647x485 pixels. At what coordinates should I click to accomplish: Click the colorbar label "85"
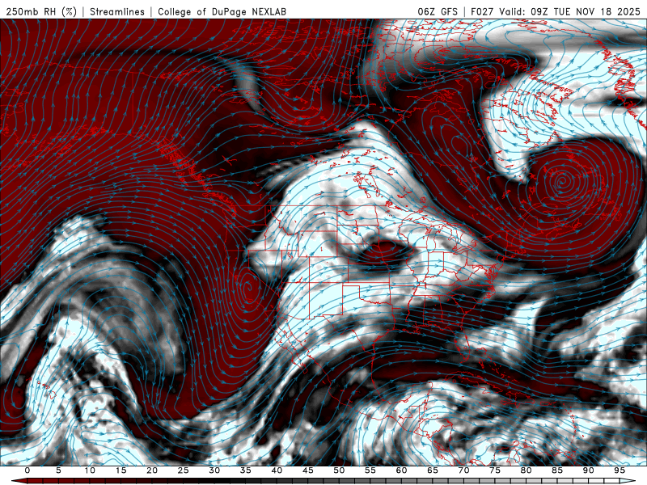pos(557,470)
